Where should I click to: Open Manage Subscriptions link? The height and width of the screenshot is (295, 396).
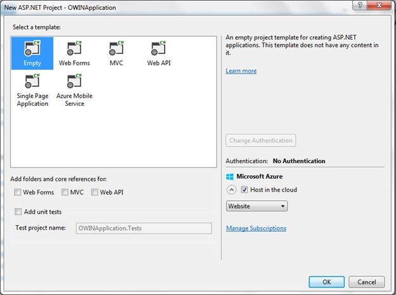pos(256,228)
